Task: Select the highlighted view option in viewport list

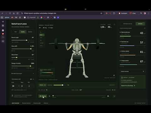Action: point(42,35)
